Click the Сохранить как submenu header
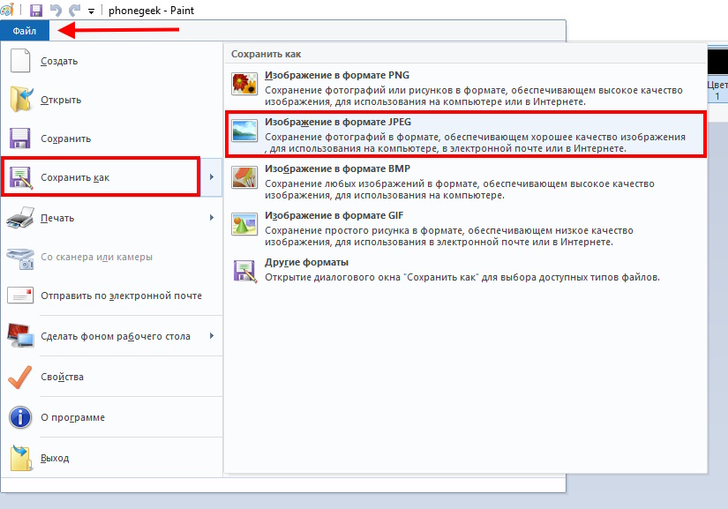Image resolution: width=728 pixels, height=509 pixels. click(x=266, y=54)
